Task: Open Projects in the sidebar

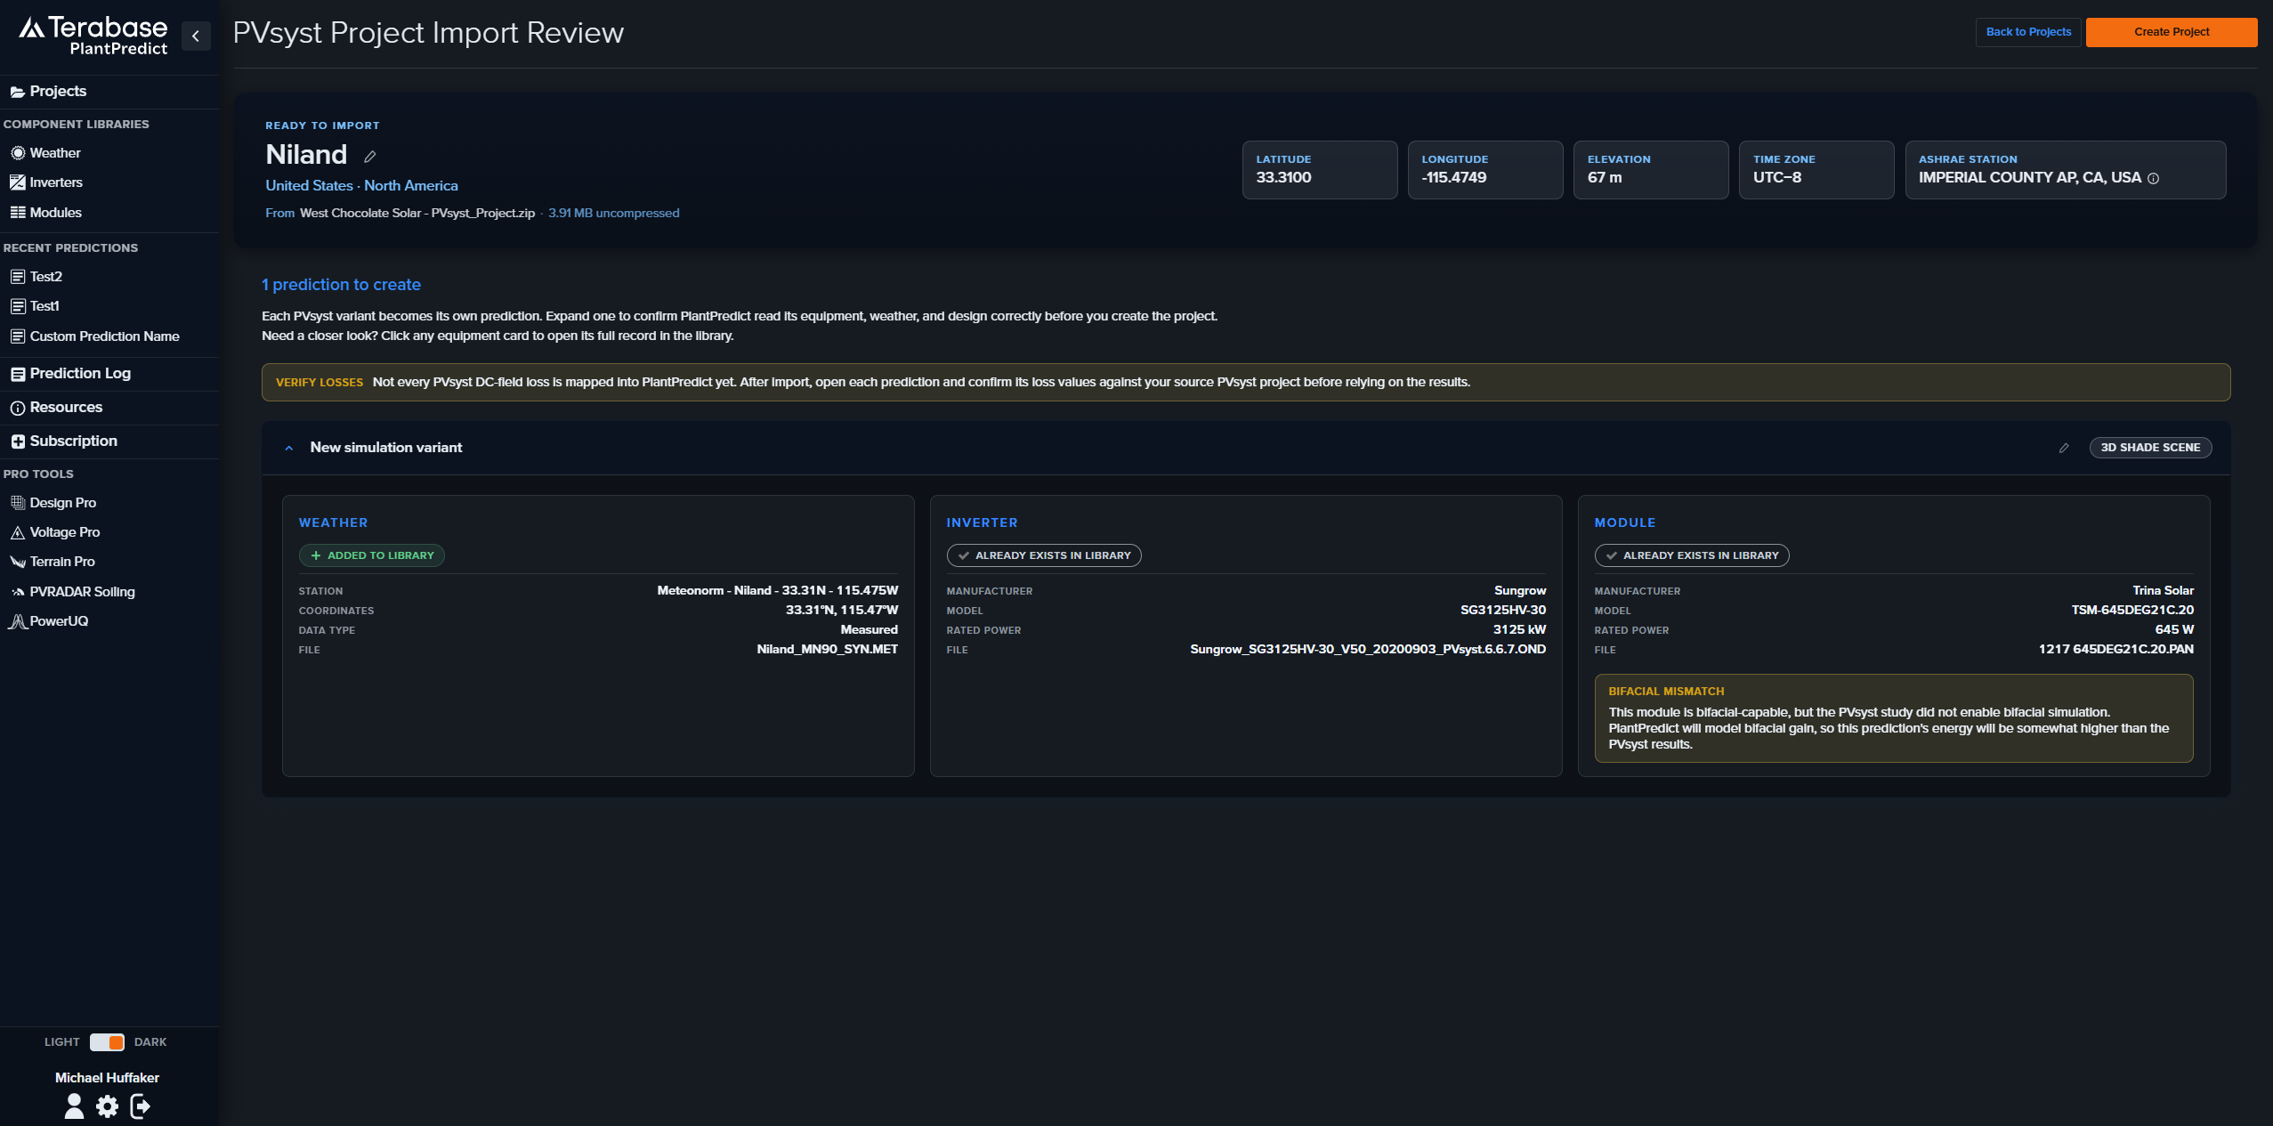Action: point(58,92)
